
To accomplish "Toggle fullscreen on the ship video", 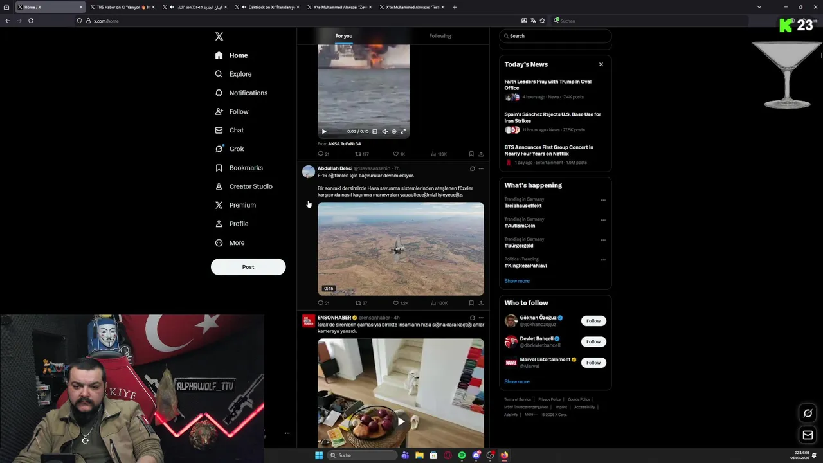I will pos(403,131).
